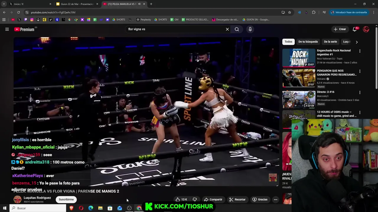
Task: Click the Buscar taskbar search box
Action: [38, 208]
